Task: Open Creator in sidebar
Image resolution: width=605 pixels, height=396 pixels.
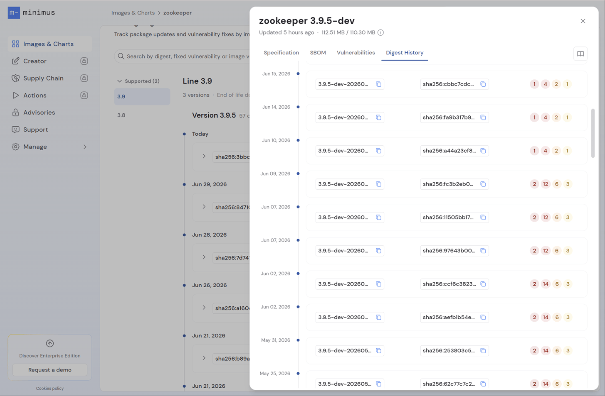Action: (x=49, y=61)
